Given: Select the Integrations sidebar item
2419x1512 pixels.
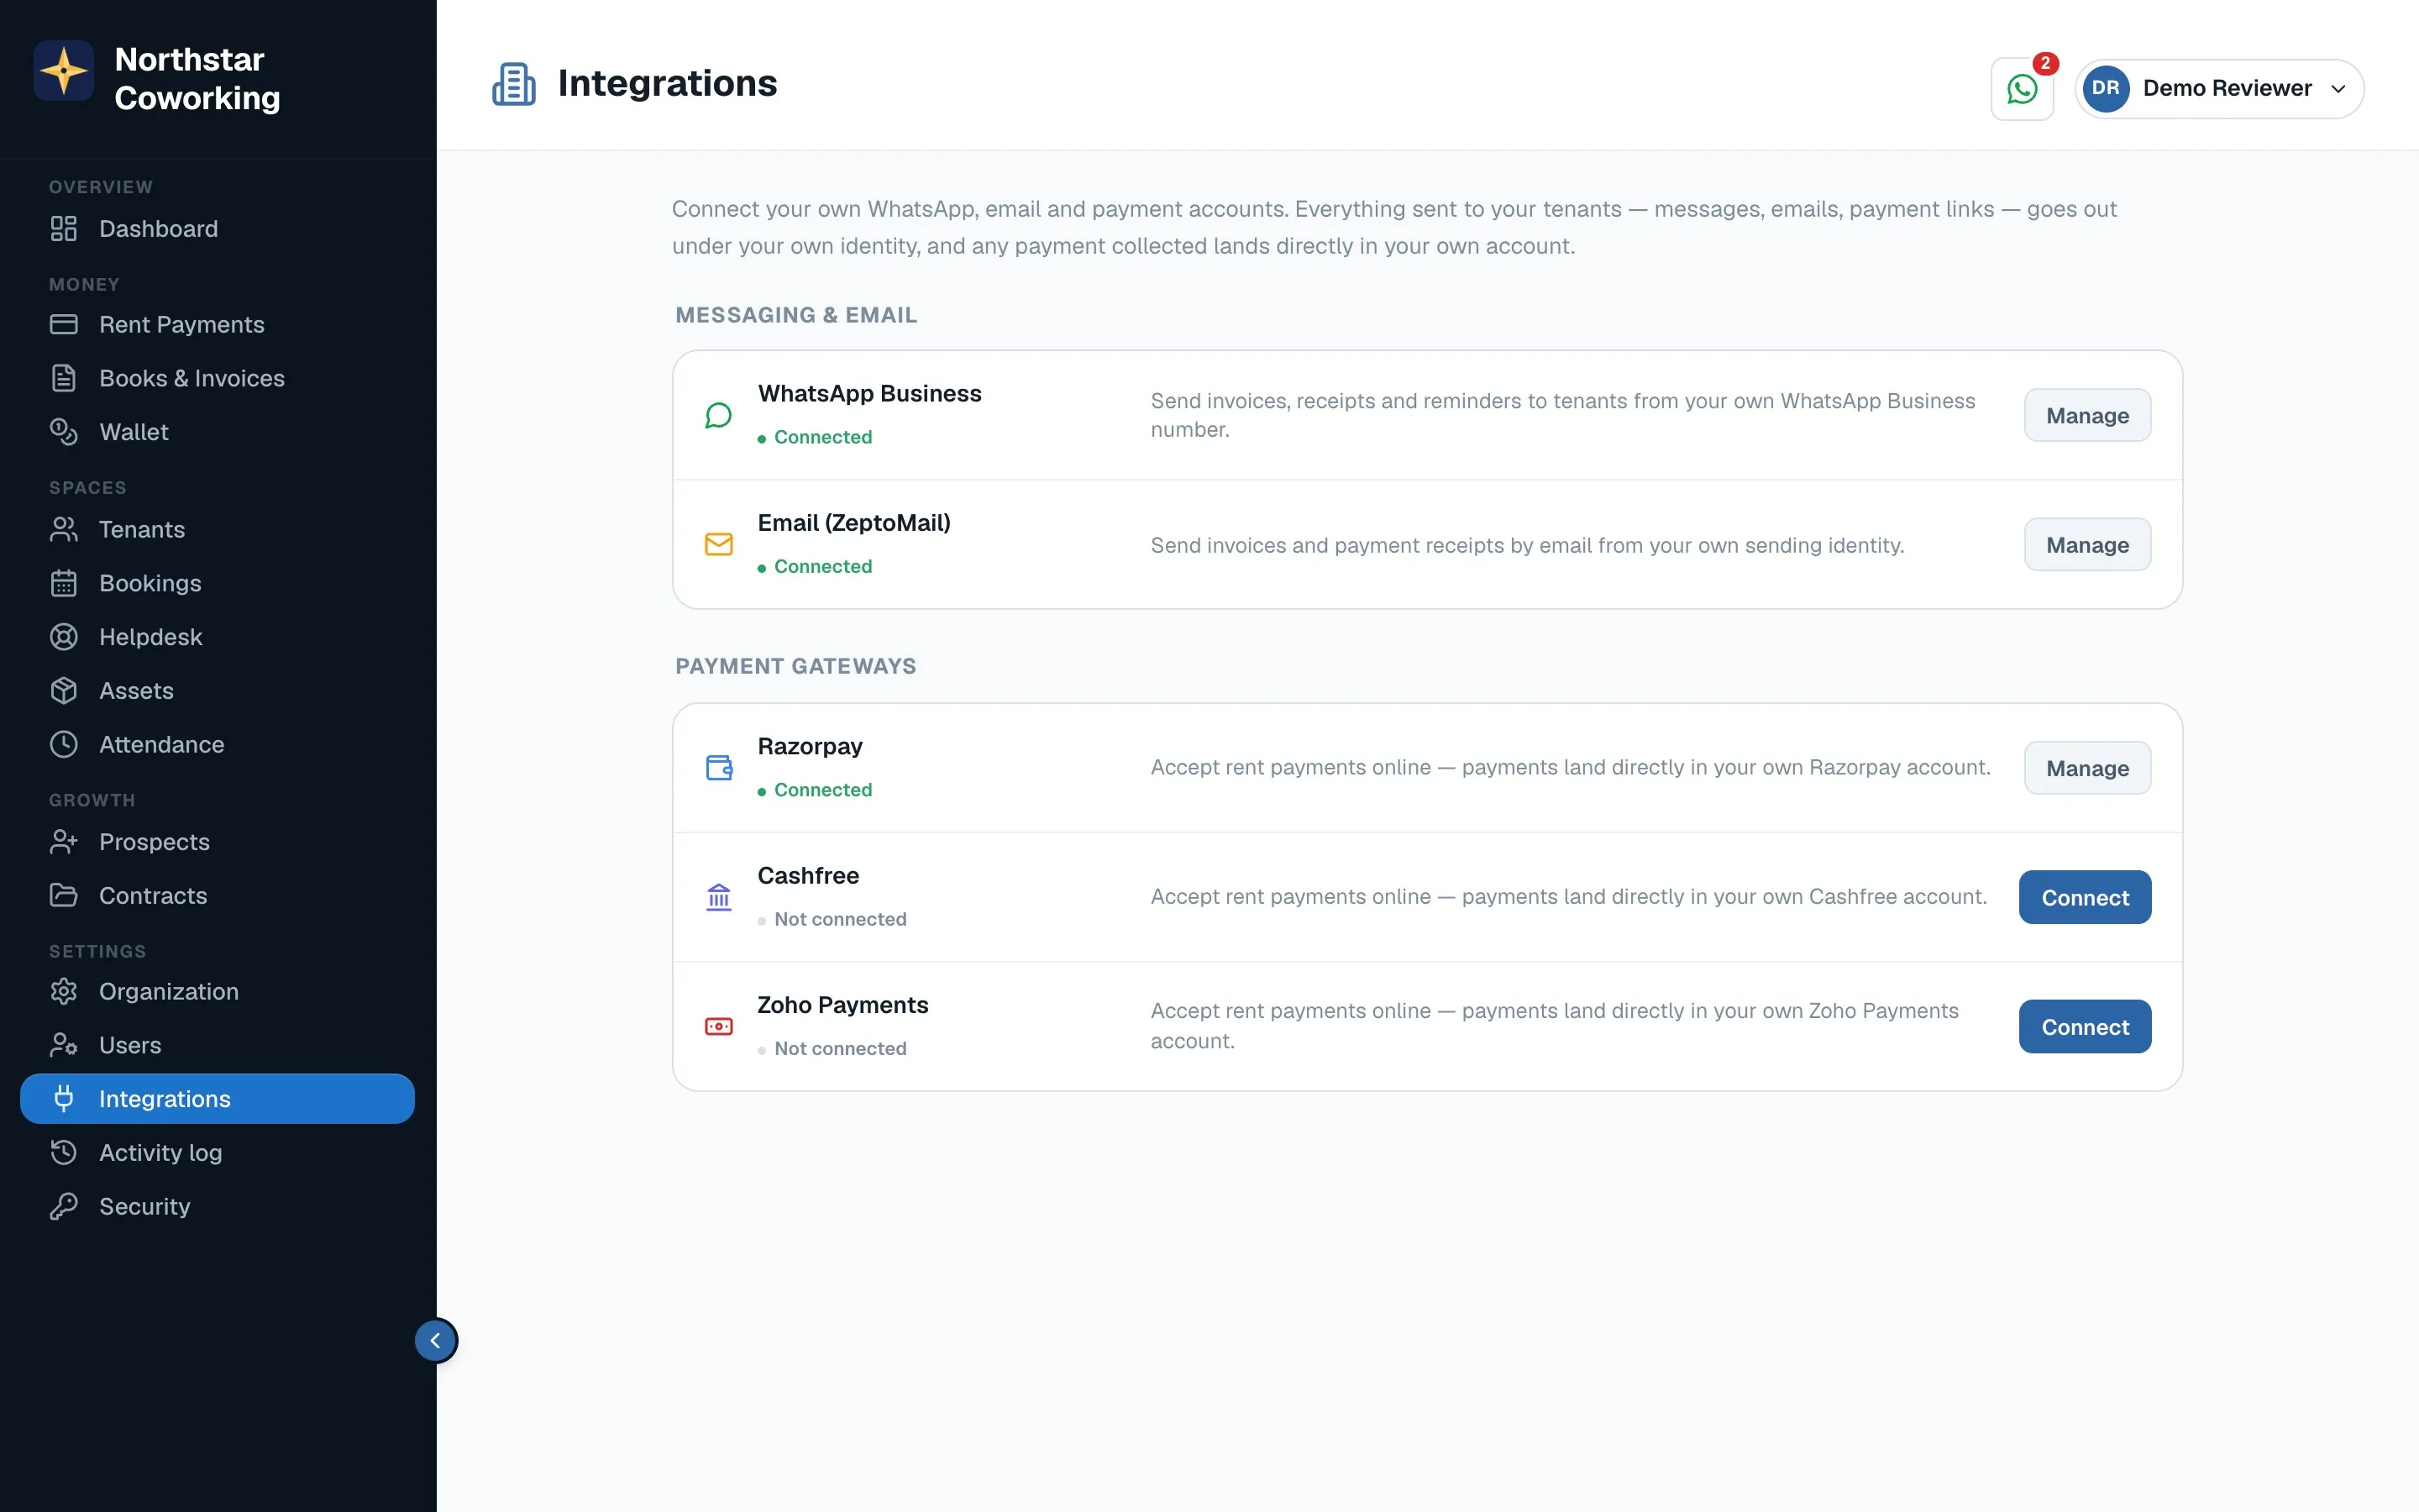Looking at the screenshot, I should click(x=217, y=1099).
